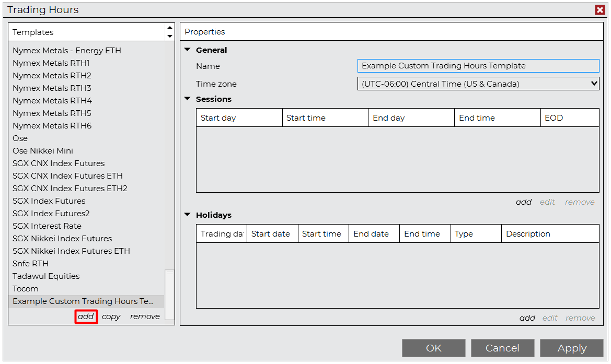Select SGX Interest Rate template
The height and width of the screenshot is (364, 611).
pyautogui.click(x=47, y=226)
